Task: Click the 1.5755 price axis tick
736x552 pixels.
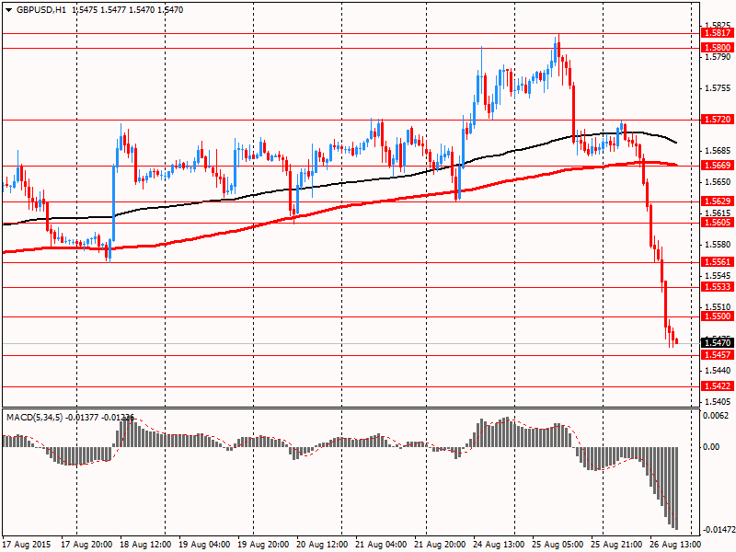Action: [x=718, y=88]
